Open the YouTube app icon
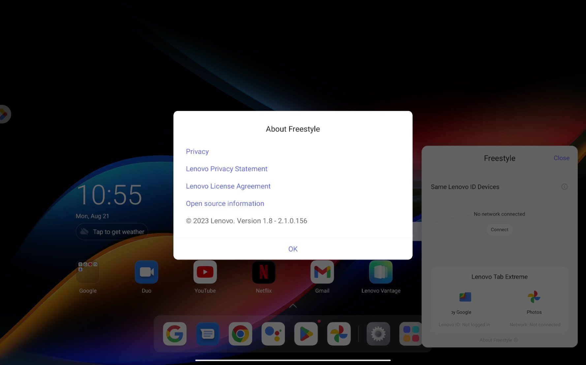The width and height of the screenshot is (586, 365). coord(205,272)
